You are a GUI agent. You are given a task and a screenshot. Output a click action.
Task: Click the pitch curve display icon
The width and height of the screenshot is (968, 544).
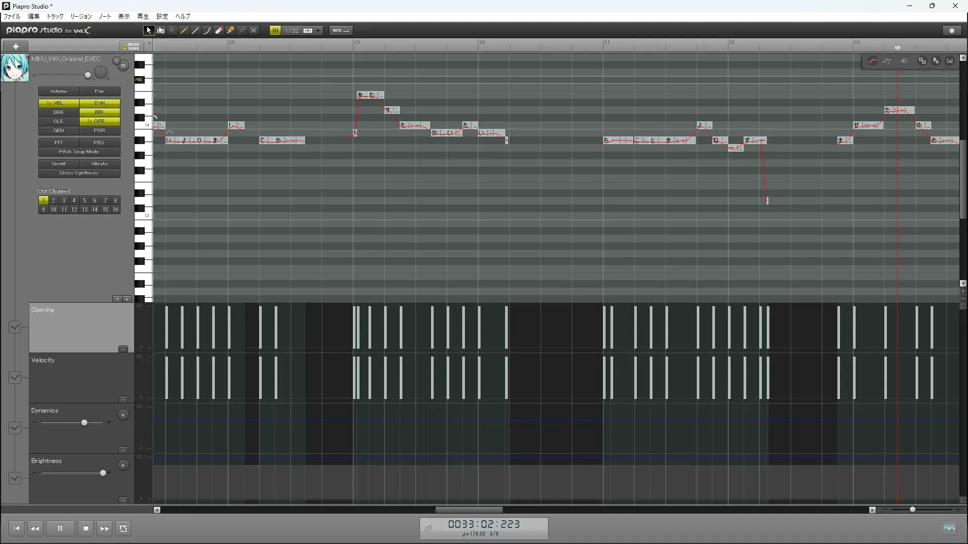click(x=873, y=61)
